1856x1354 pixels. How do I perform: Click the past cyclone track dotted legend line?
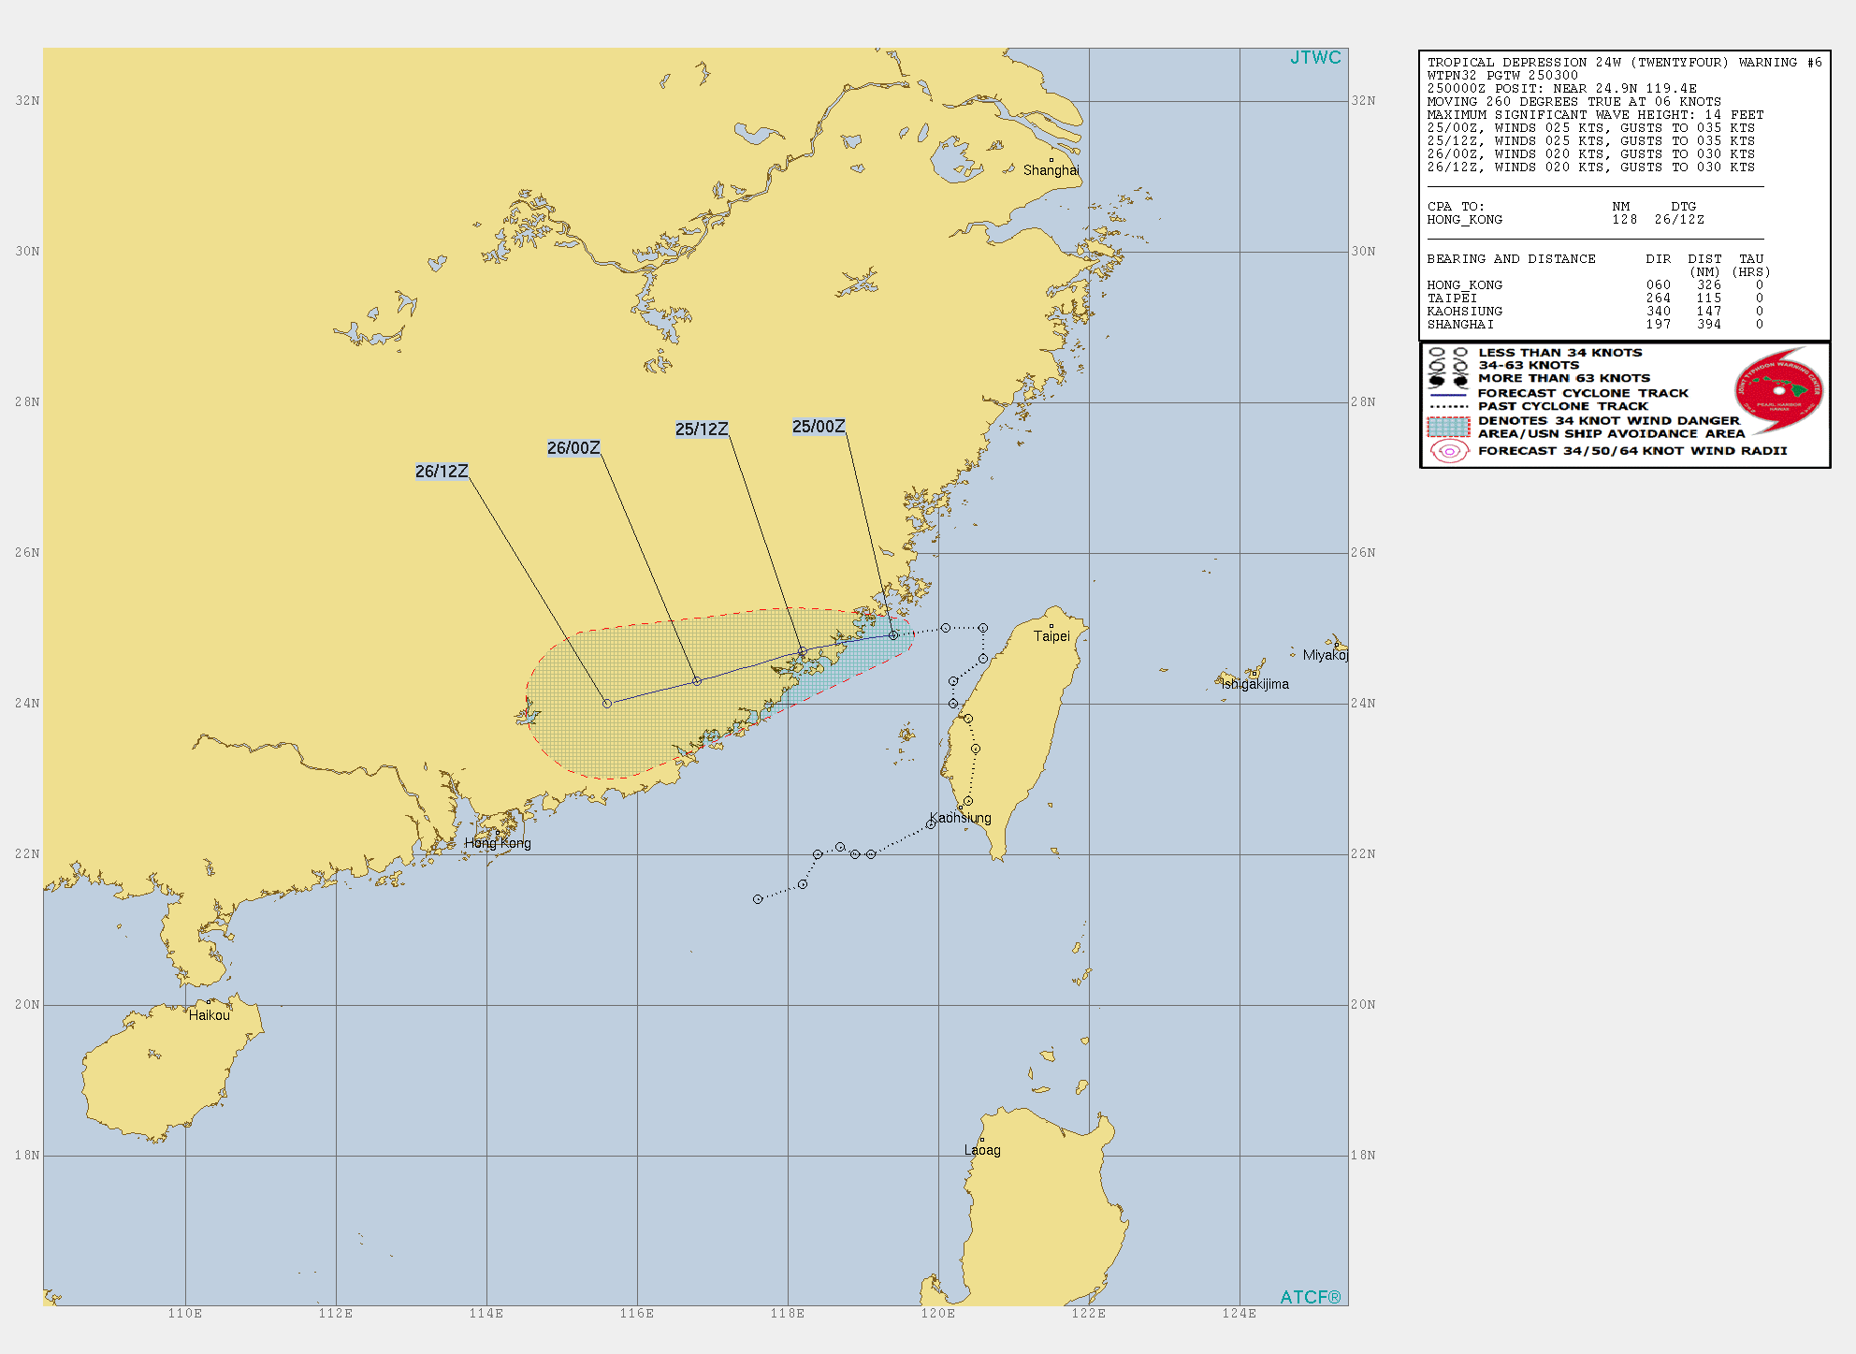(1448, 407)
